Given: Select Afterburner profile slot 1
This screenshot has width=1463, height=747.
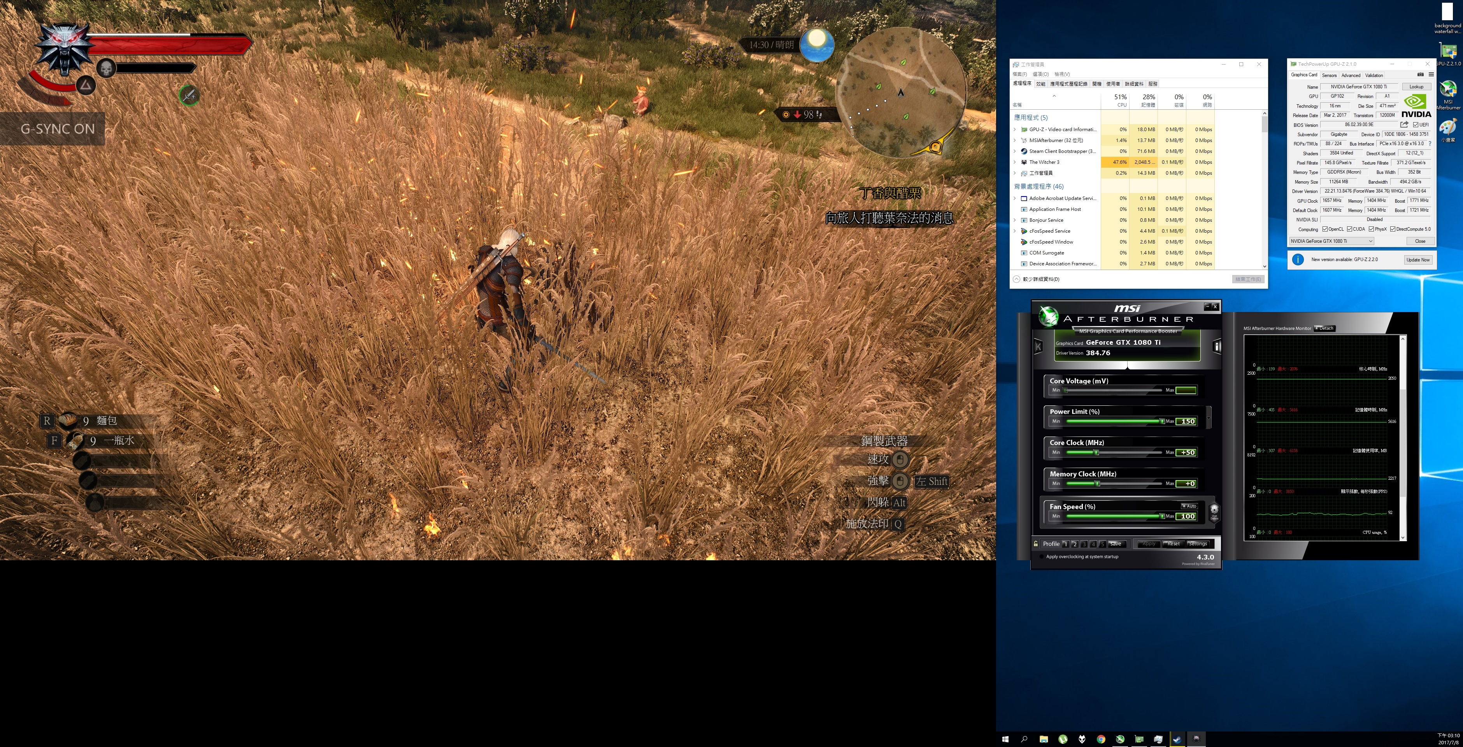Looking at the screenshot, I should 1065,544.
